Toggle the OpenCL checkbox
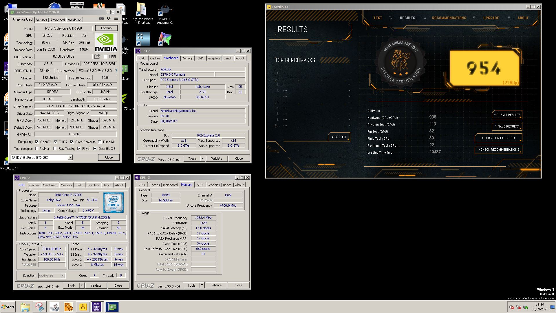The image size is (556, 313). point(37,142)
